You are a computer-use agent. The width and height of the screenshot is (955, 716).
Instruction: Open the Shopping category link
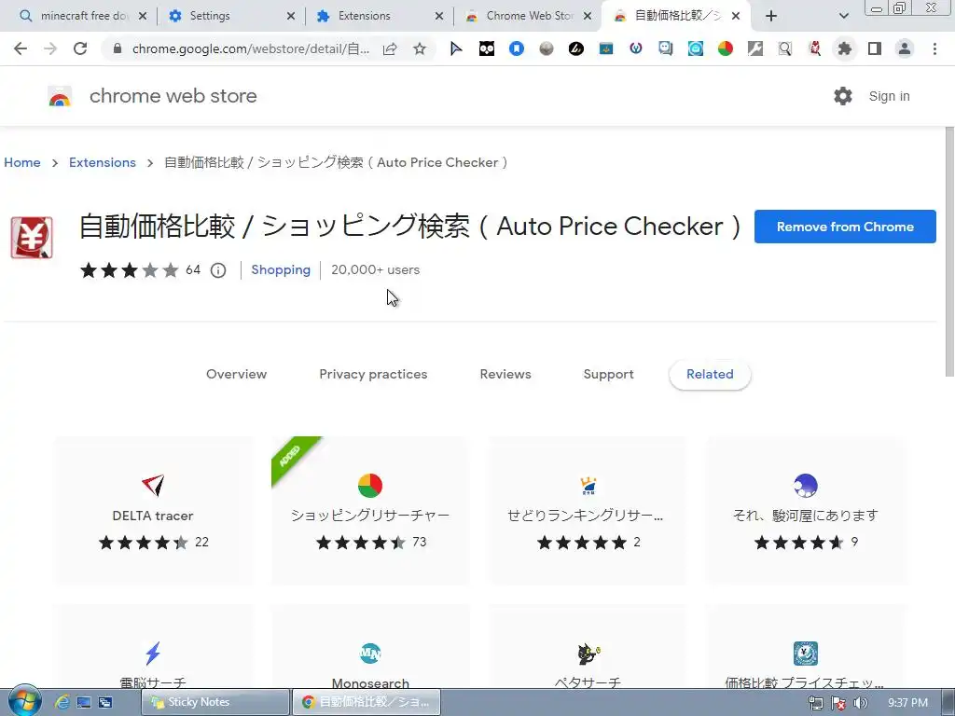pos(281,269)
